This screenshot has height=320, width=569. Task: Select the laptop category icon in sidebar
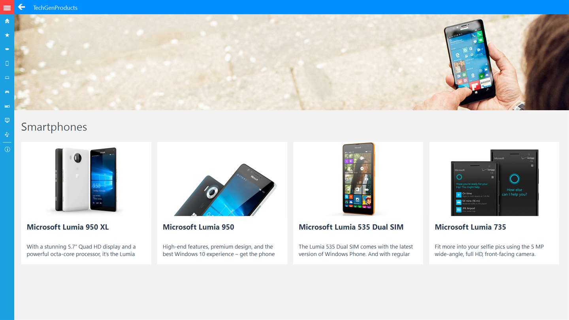pyautogui.click(x=7, y=78)
